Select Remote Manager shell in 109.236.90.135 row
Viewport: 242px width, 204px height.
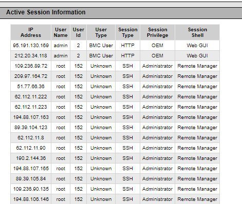tap(197, 189)
